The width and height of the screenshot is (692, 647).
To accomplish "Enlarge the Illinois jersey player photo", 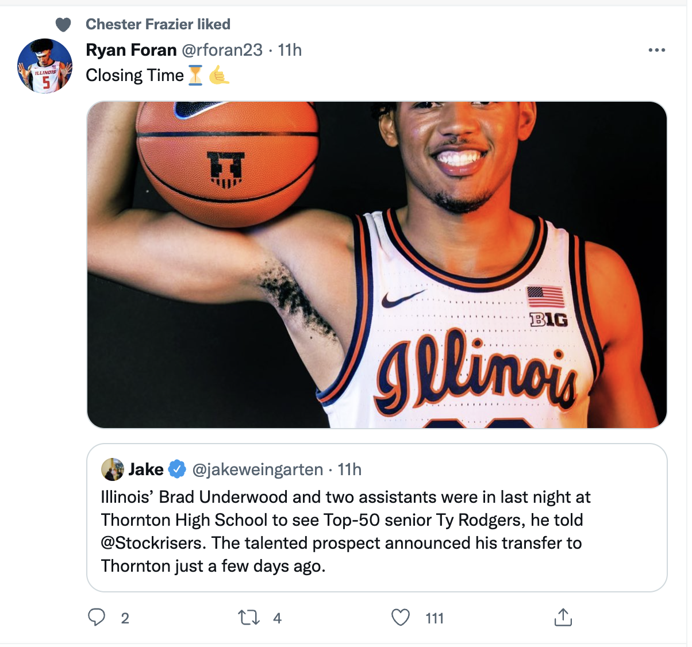I will (x=377, y=265).
